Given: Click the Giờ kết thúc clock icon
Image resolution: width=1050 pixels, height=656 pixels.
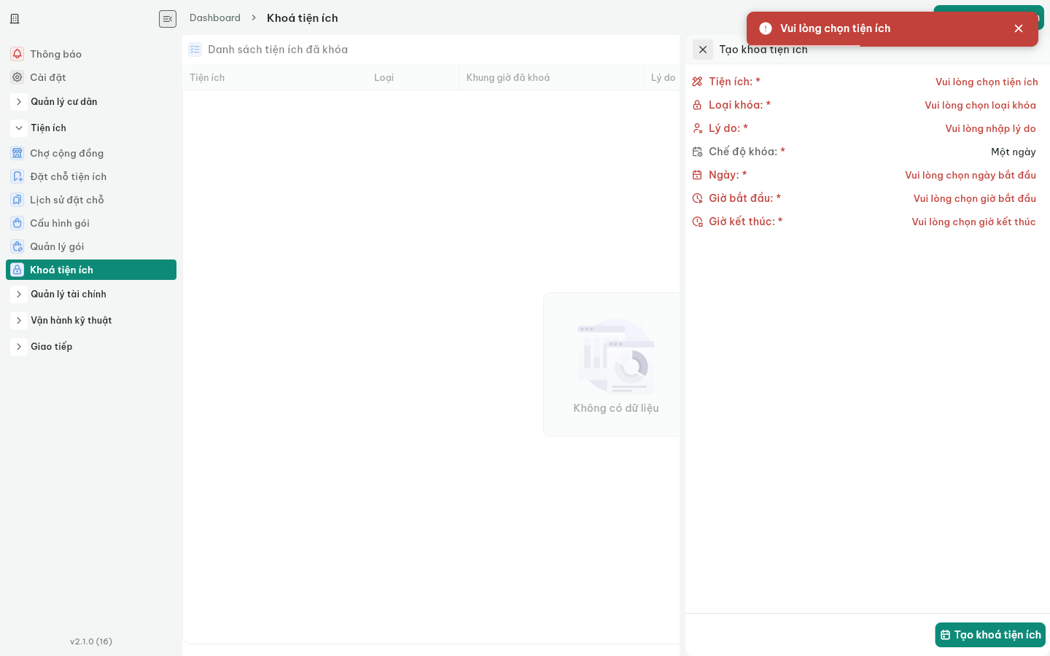Looking at the screenshot, I should [697, 222].
